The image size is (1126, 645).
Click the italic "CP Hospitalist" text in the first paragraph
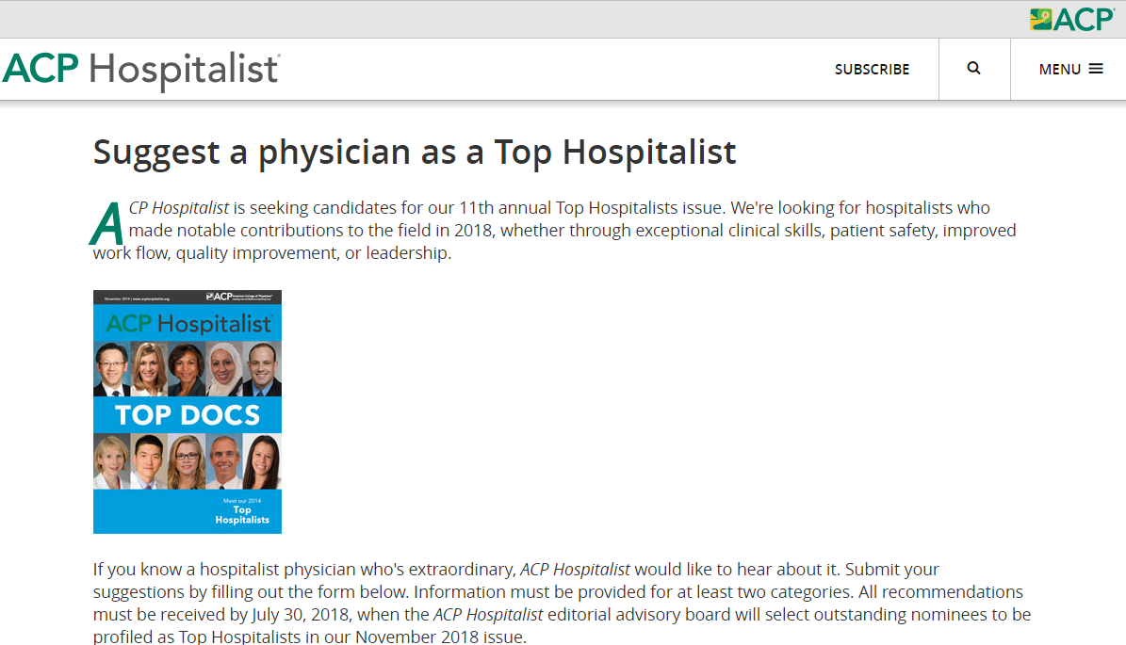pyautogui.click(x=179, y=208)
